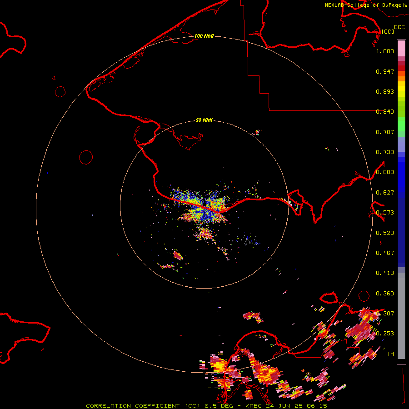Click the 0.680 color scale value
Image resolution: width=409 pixels, height=409 pixels.
[385, 172]
